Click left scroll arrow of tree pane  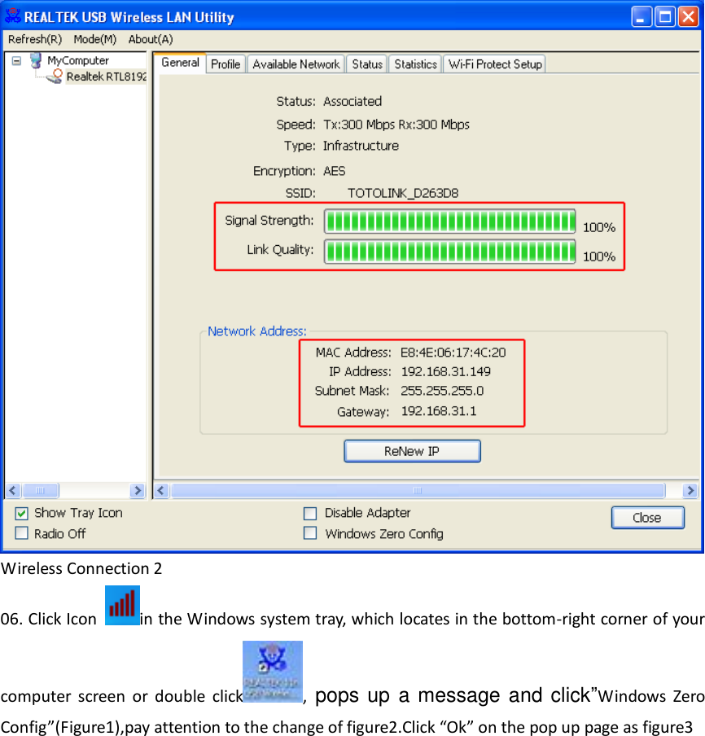(13, 490)
